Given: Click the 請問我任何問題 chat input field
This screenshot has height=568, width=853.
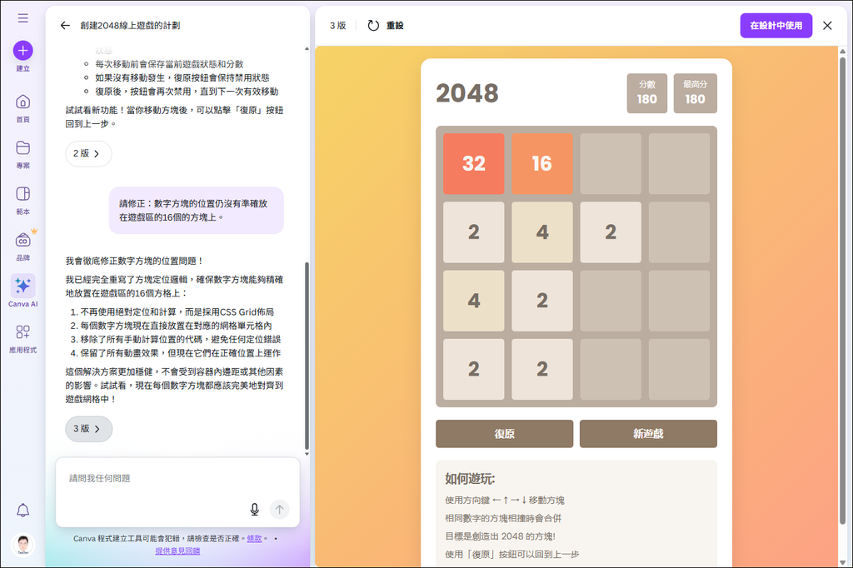Looking at the screenshot, I should 177,492.
